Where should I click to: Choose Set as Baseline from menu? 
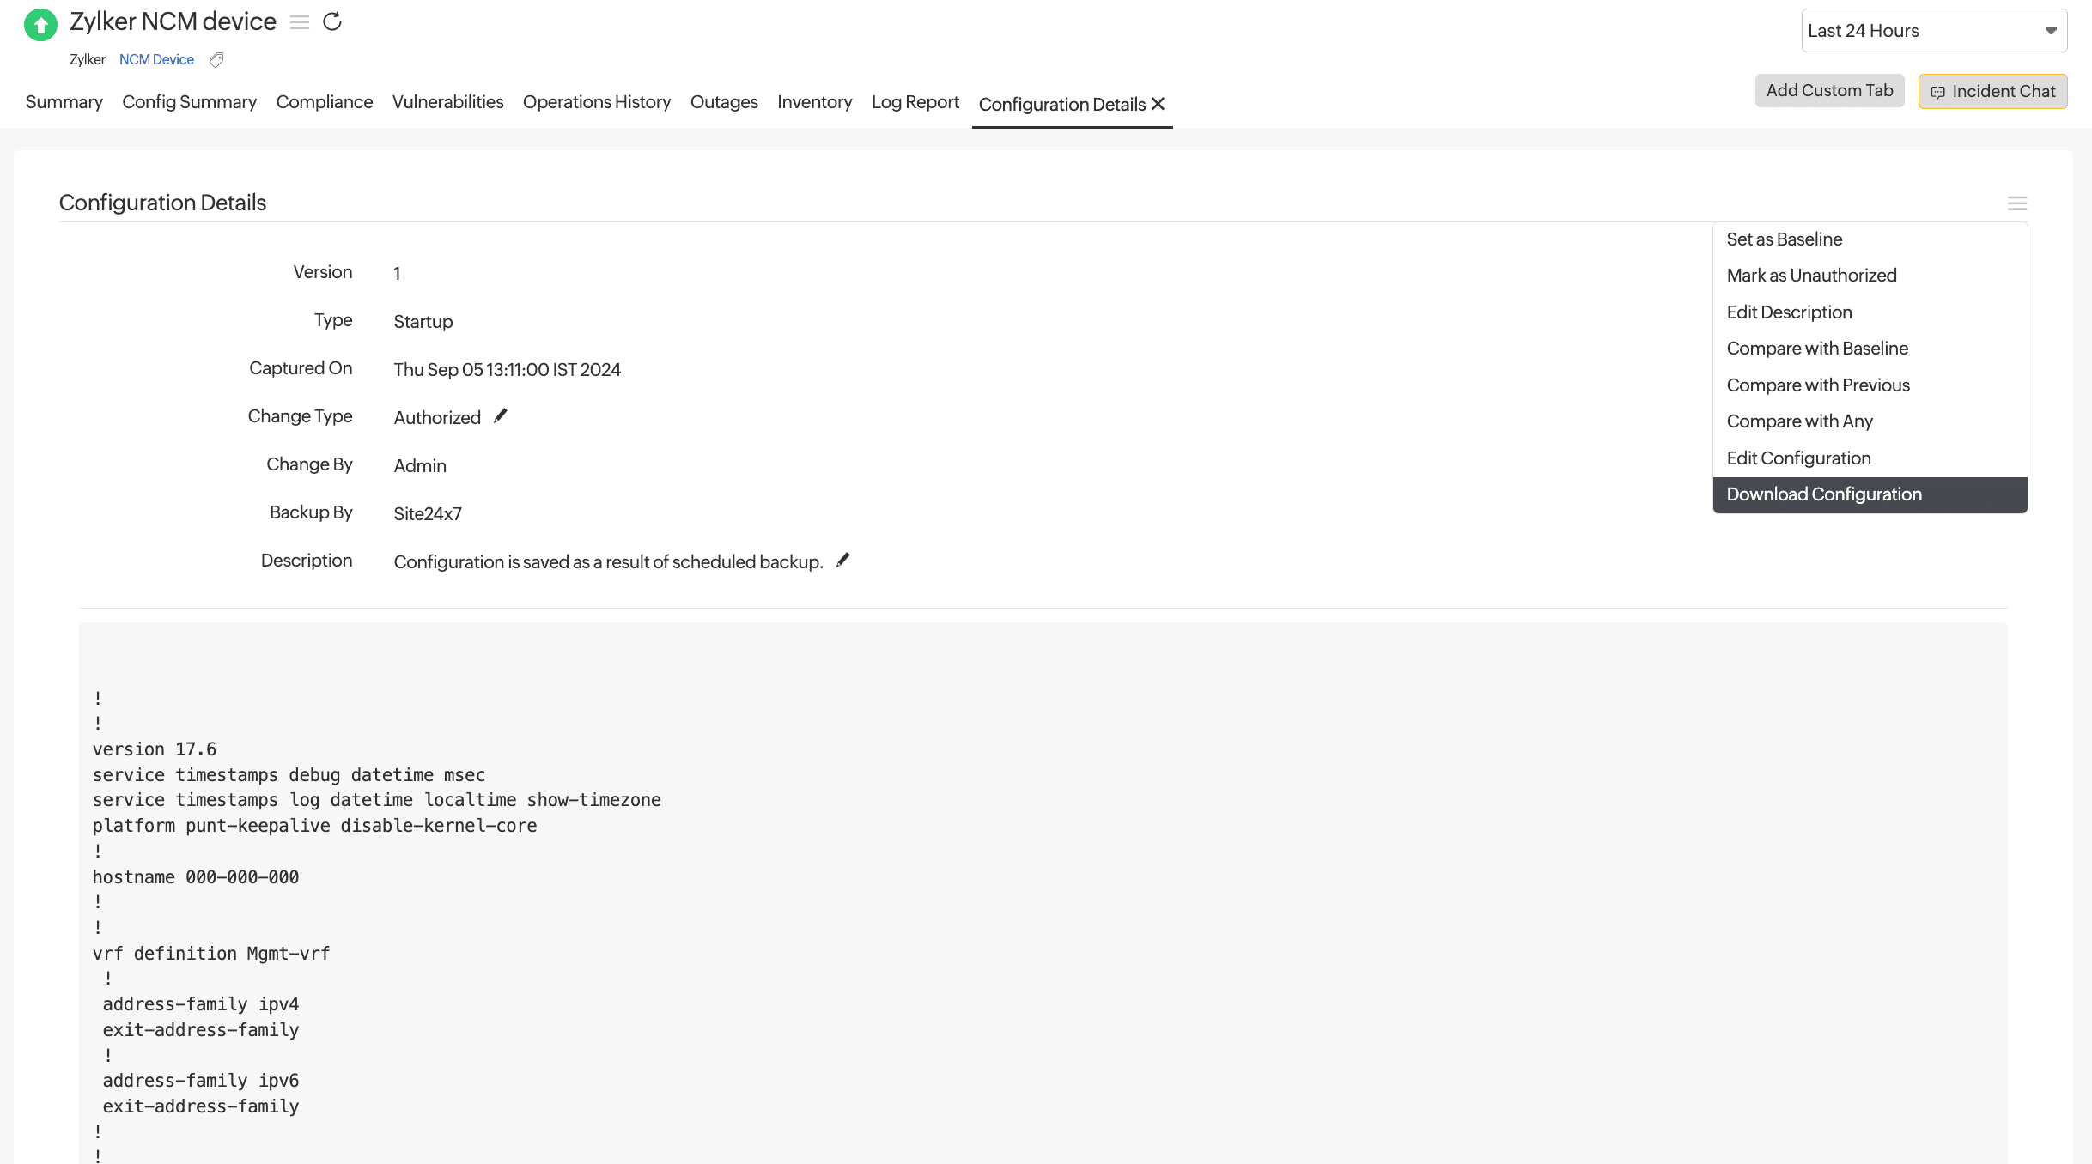pyautogui.click(x=1784, y=239)
